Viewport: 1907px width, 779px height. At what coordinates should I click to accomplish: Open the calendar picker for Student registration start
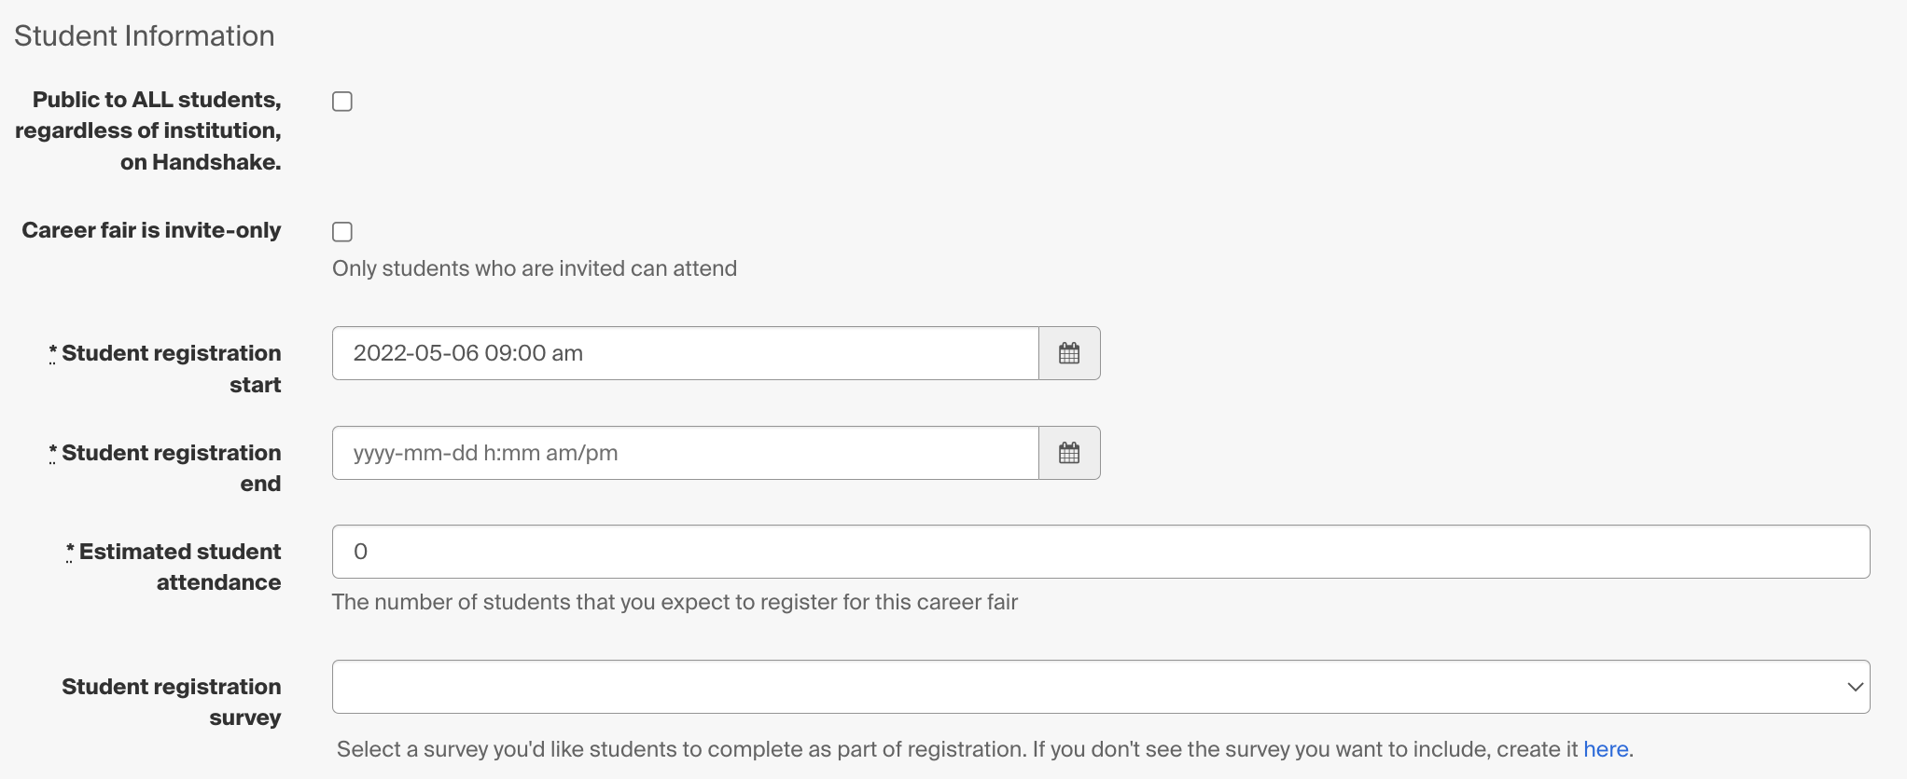tap(1069, 353)
